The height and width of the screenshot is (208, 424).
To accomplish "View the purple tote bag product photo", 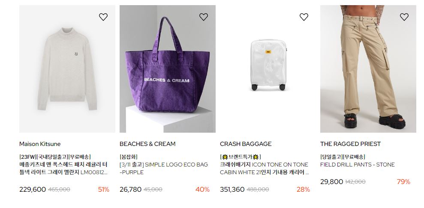I will click(x=167, y=69).
